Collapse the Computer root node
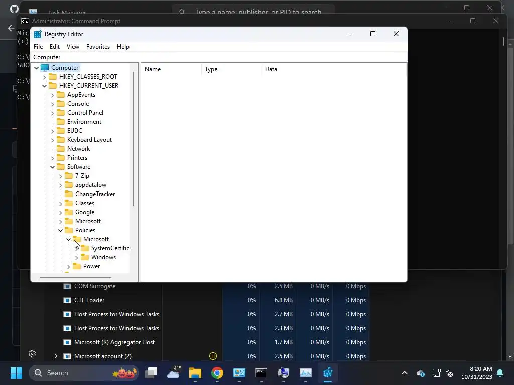This screenshot has height=385, width=514. point(36,68)
